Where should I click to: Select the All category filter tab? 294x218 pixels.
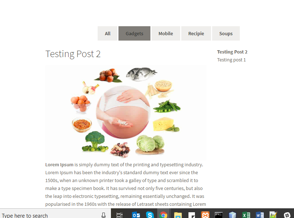click(107, 33)
